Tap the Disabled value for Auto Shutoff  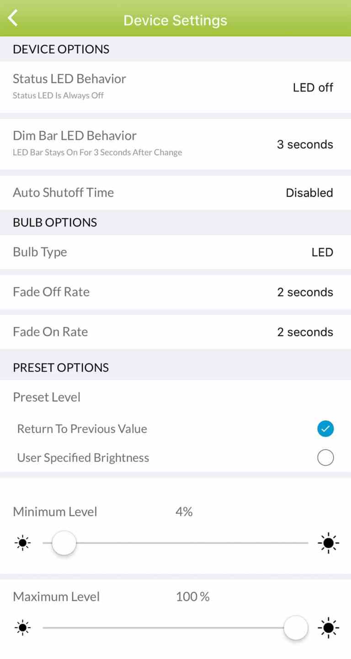309,193
